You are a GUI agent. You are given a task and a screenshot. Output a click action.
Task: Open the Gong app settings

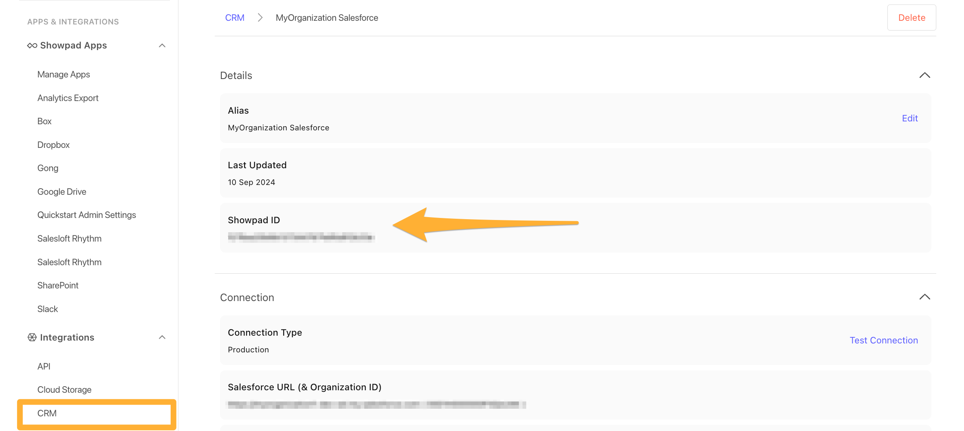coord(48,168)
